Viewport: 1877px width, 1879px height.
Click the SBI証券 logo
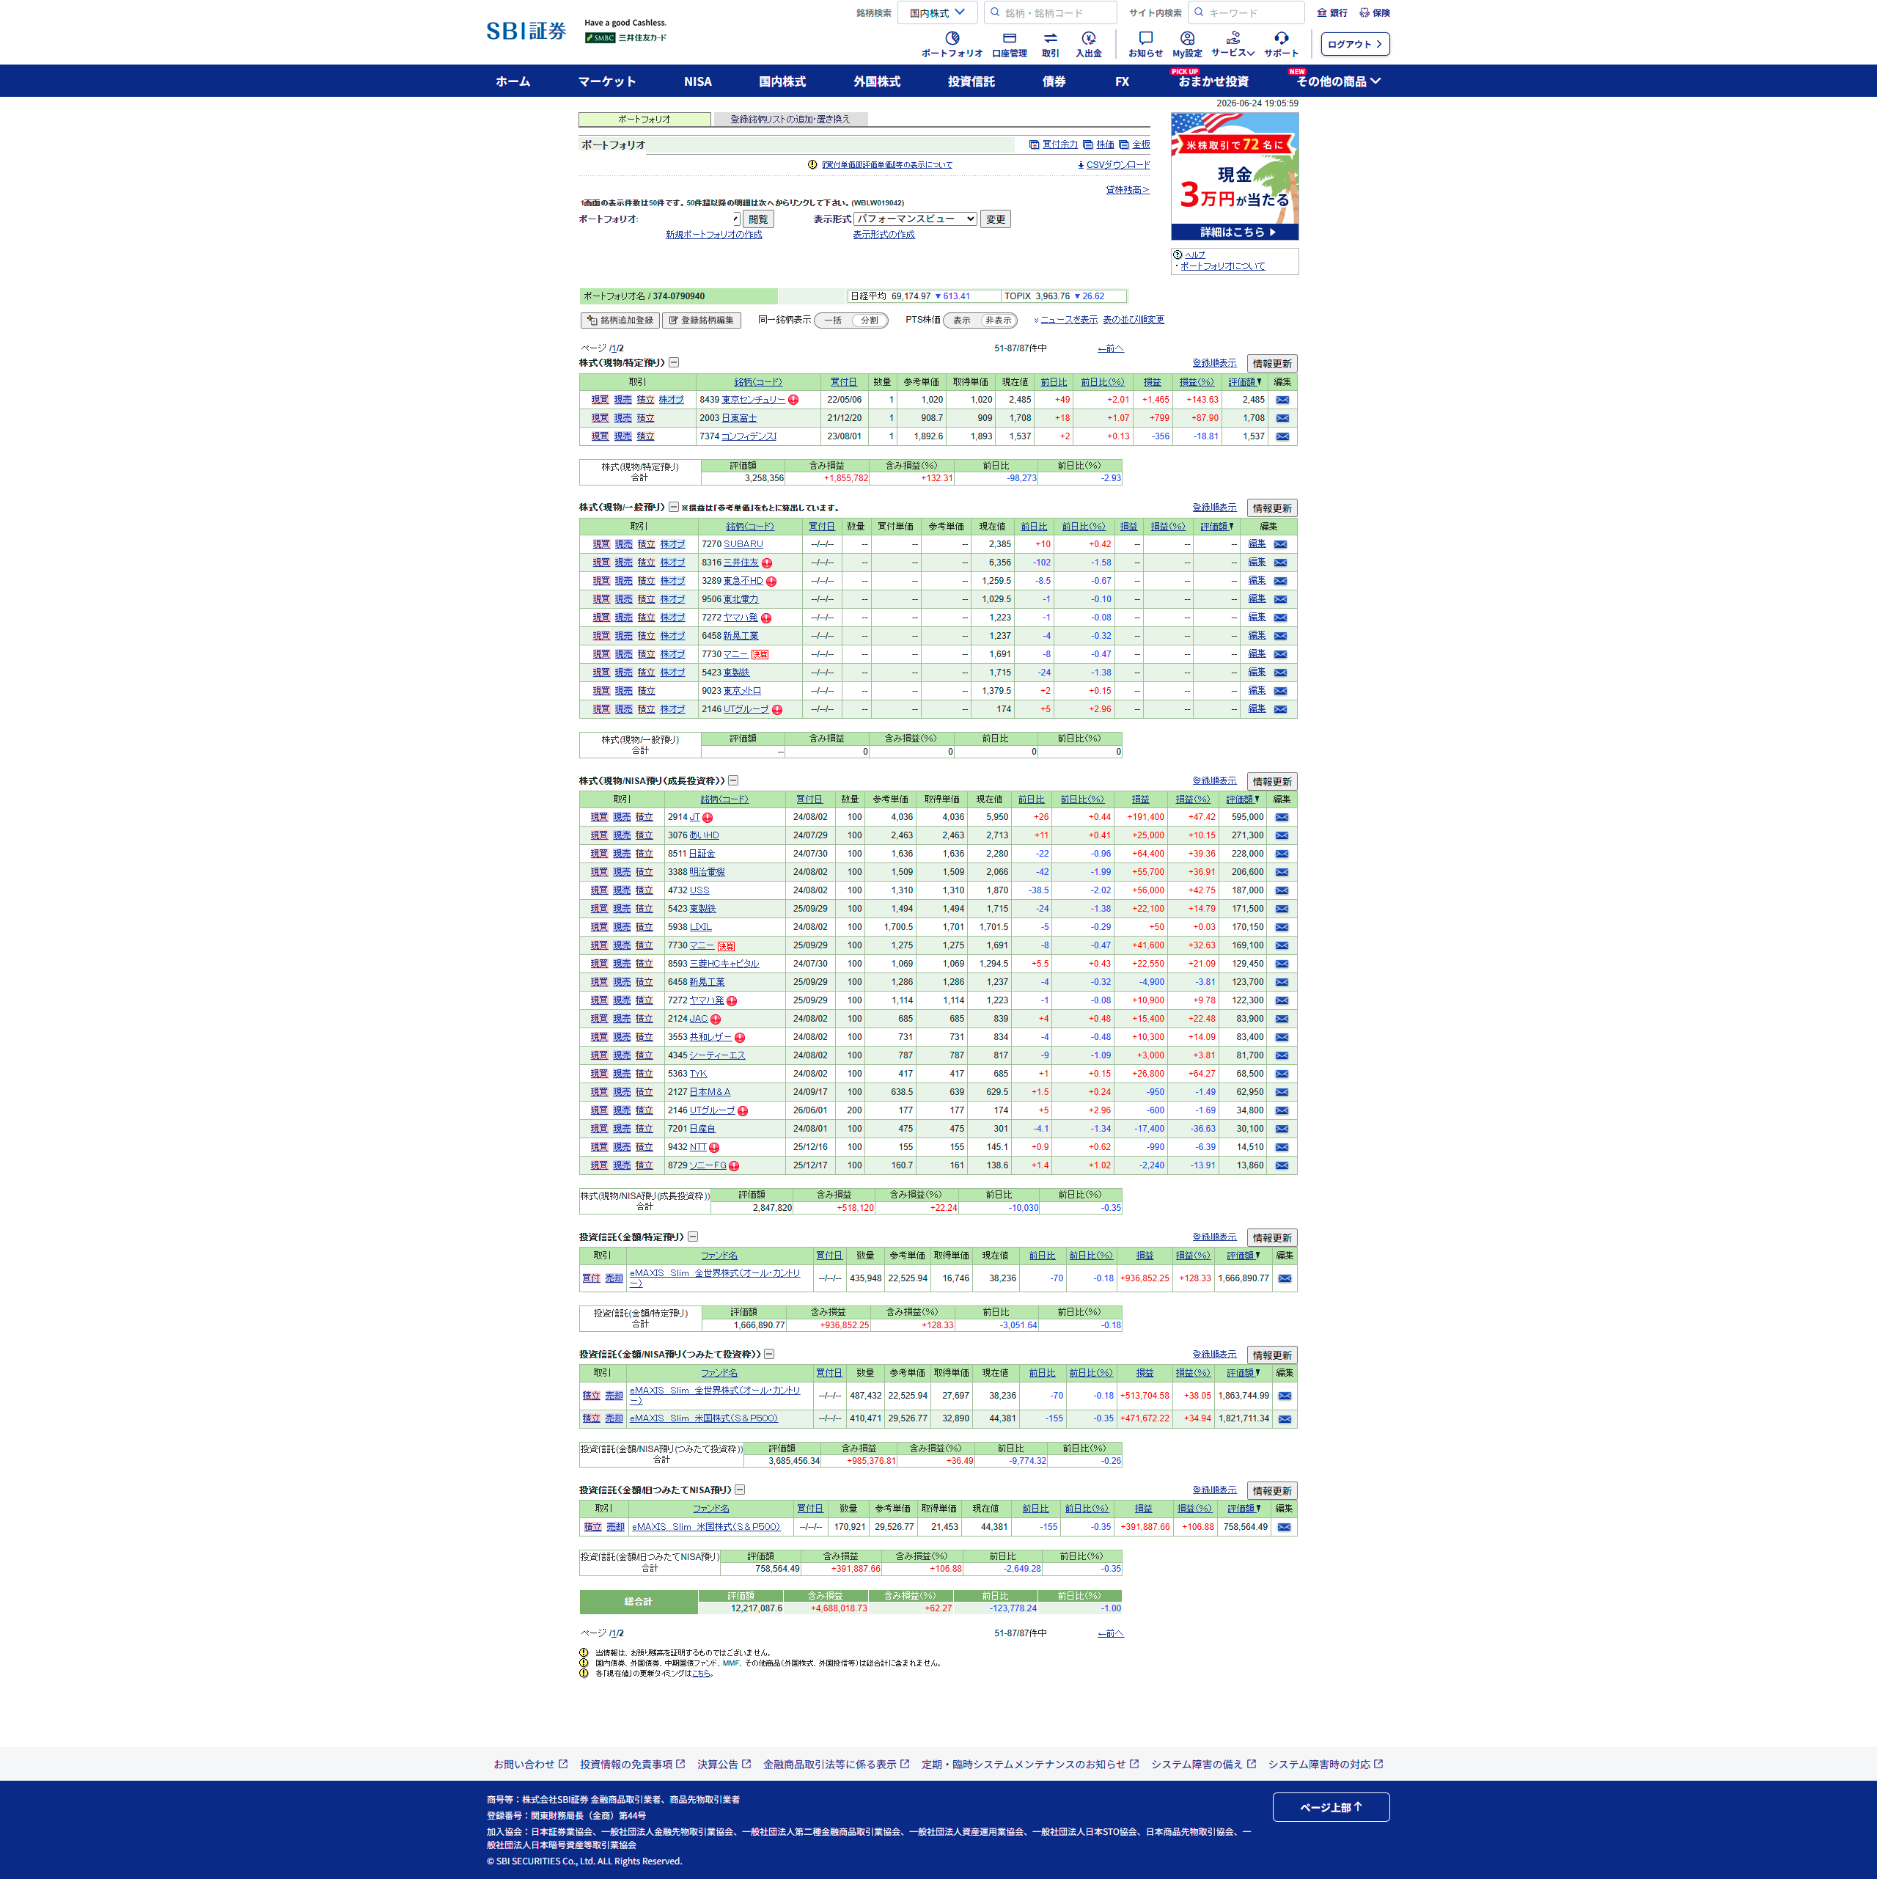526,31
